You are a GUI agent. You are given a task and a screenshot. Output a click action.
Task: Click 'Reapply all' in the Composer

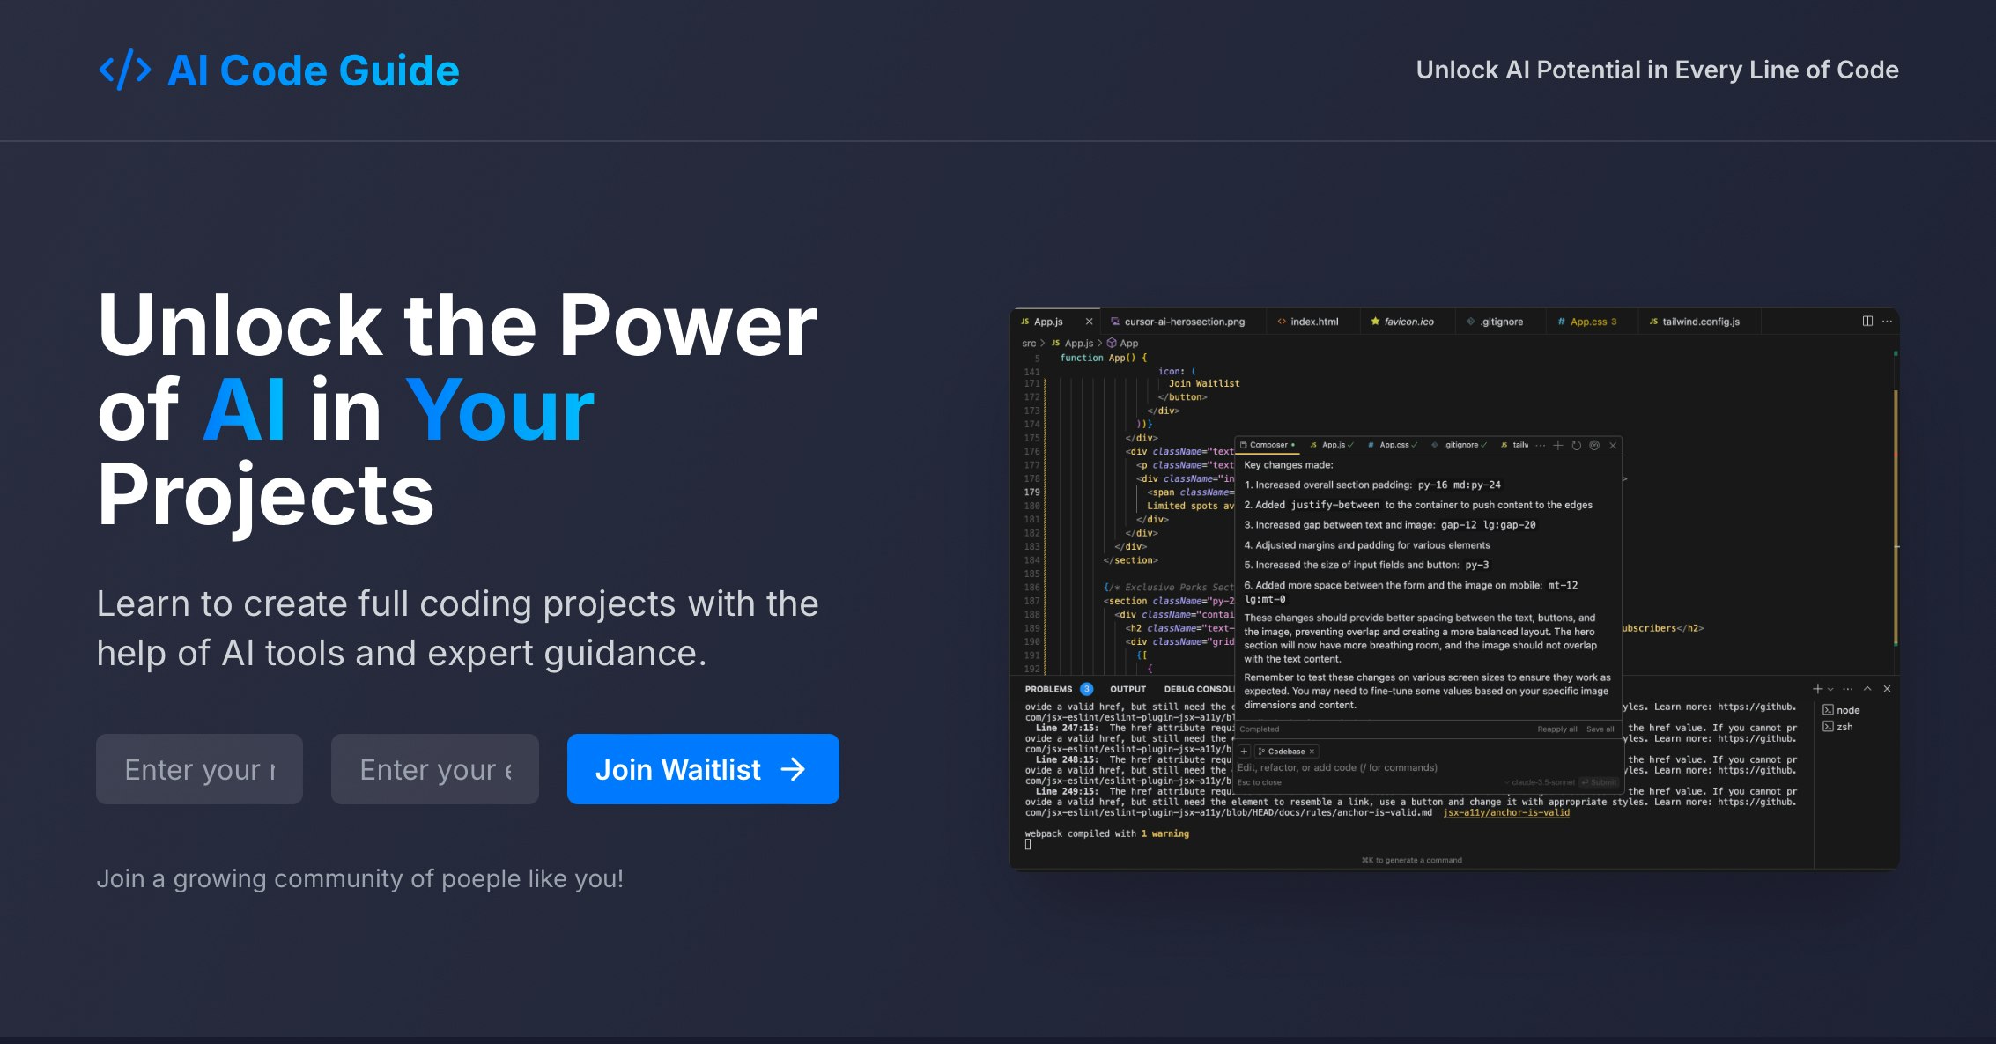tap(1556, 729)
